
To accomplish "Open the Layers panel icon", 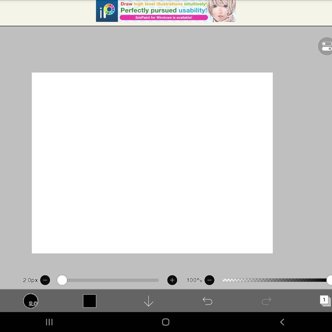I will pos(325,301).
